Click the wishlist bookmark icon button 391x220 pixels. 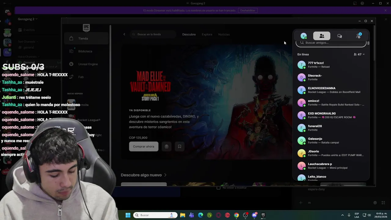coord(180,146)
